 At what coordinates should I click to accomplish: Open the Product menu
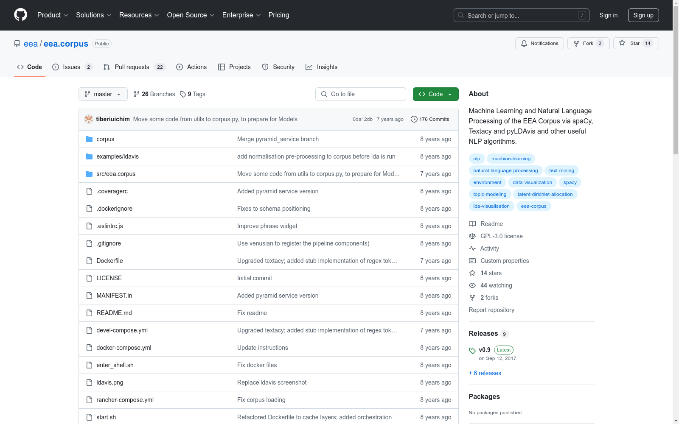coord(53,15)
